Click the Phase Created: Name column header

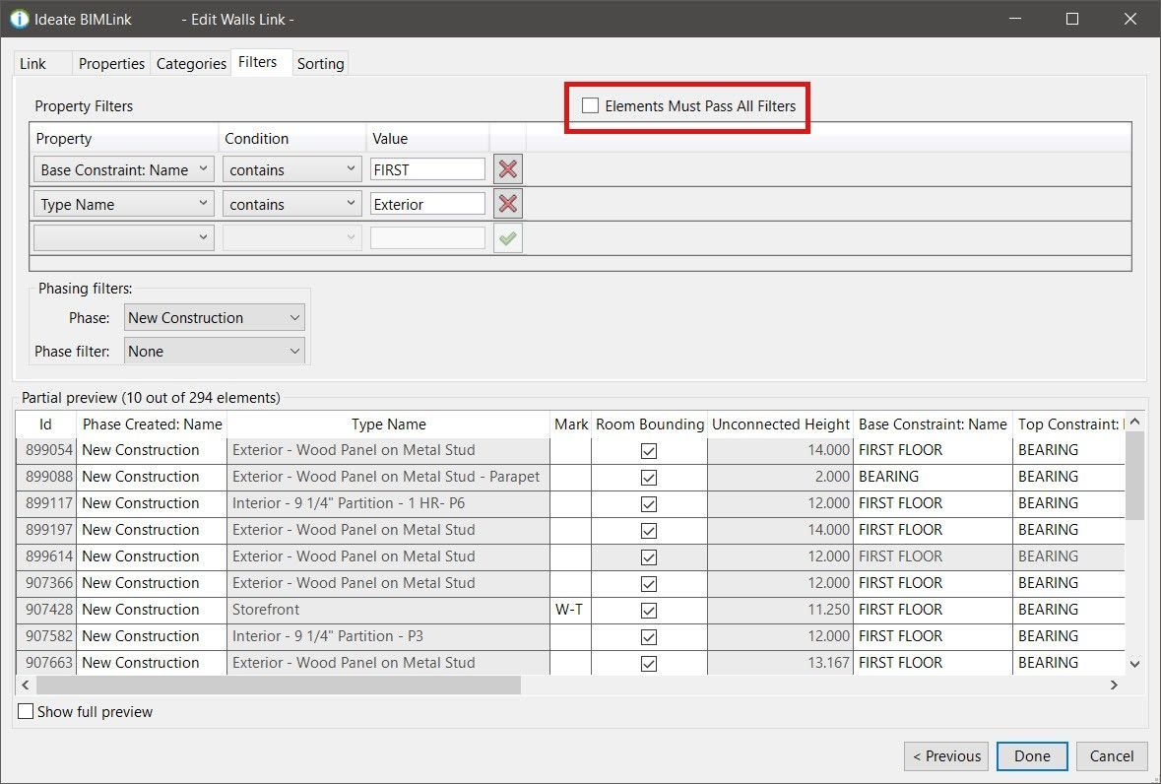tap(152, 425)
